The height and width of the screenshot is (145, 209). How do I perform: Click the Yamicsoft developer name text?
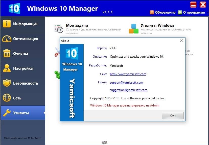116,66
